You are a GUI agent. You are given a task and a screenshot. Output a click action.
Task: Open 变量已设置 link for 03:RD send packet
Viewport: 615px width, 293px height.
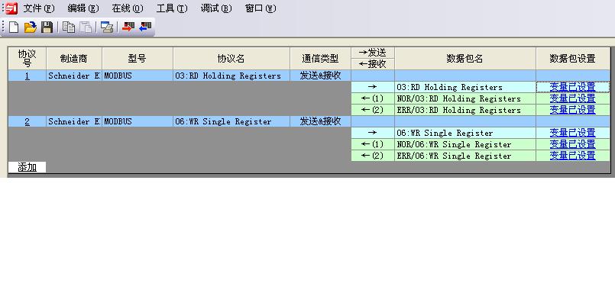point(572,87)
